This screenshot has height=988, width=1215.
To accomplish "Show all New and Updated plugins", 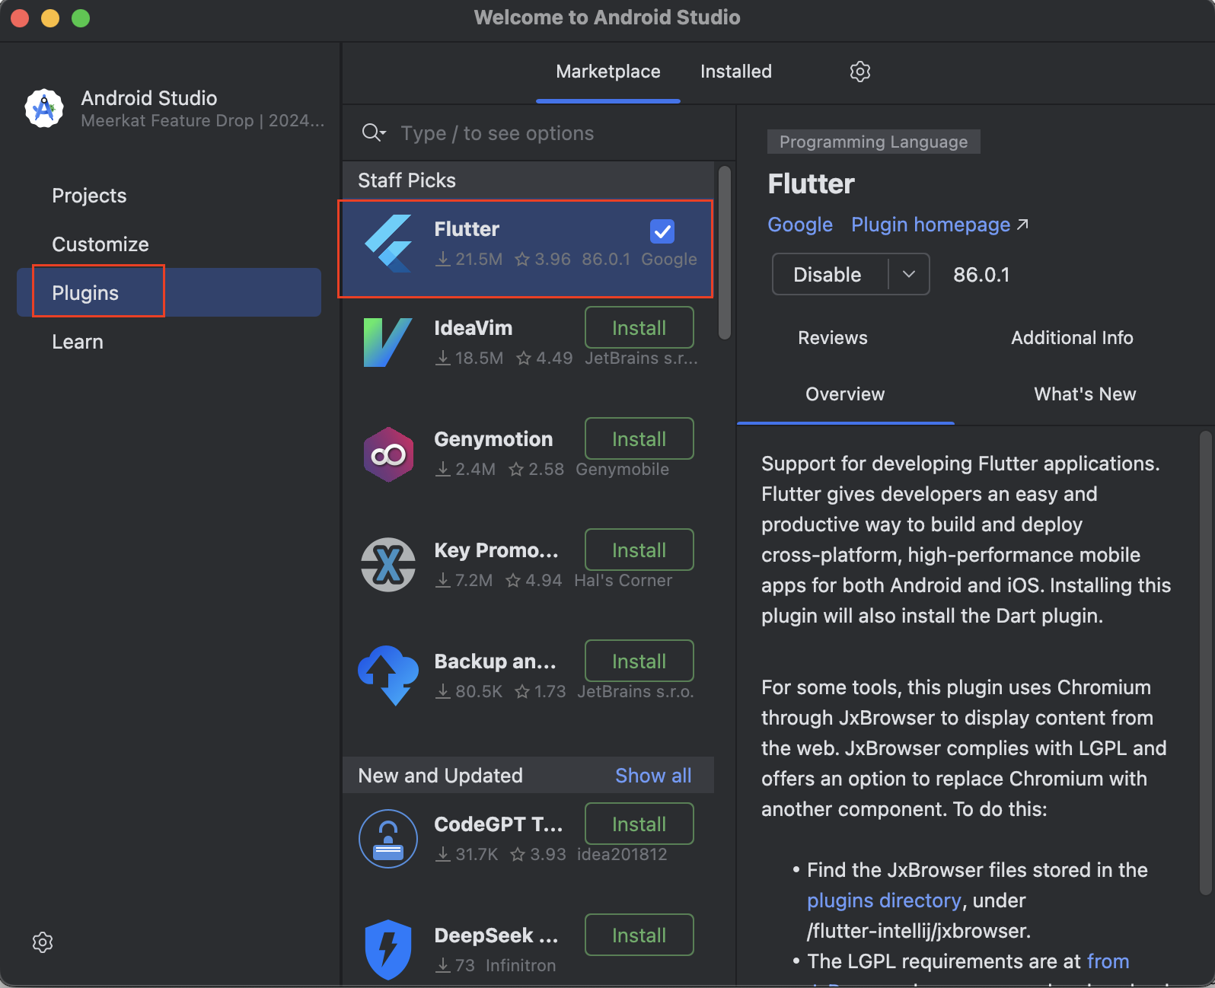I will pos(653,776).
